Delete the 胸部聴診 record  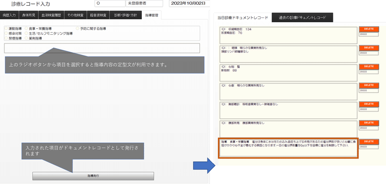coord(369,104)
